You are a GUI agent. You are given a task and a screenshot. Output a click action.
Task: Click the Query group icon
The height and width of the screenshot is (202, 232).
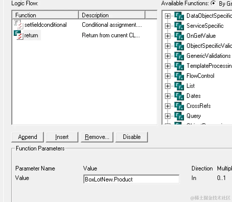pyautogui.click(x=179, y=116)
